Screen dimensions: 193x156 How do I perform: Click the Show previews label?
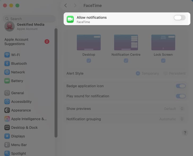pos(78,109)
